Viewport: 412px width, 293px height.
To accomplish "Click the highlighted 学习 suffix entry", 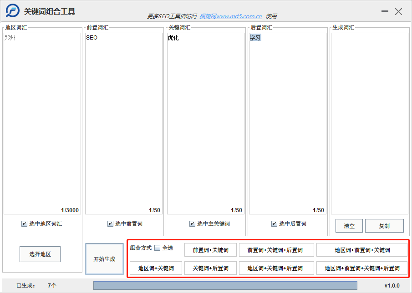I will 255,38.
